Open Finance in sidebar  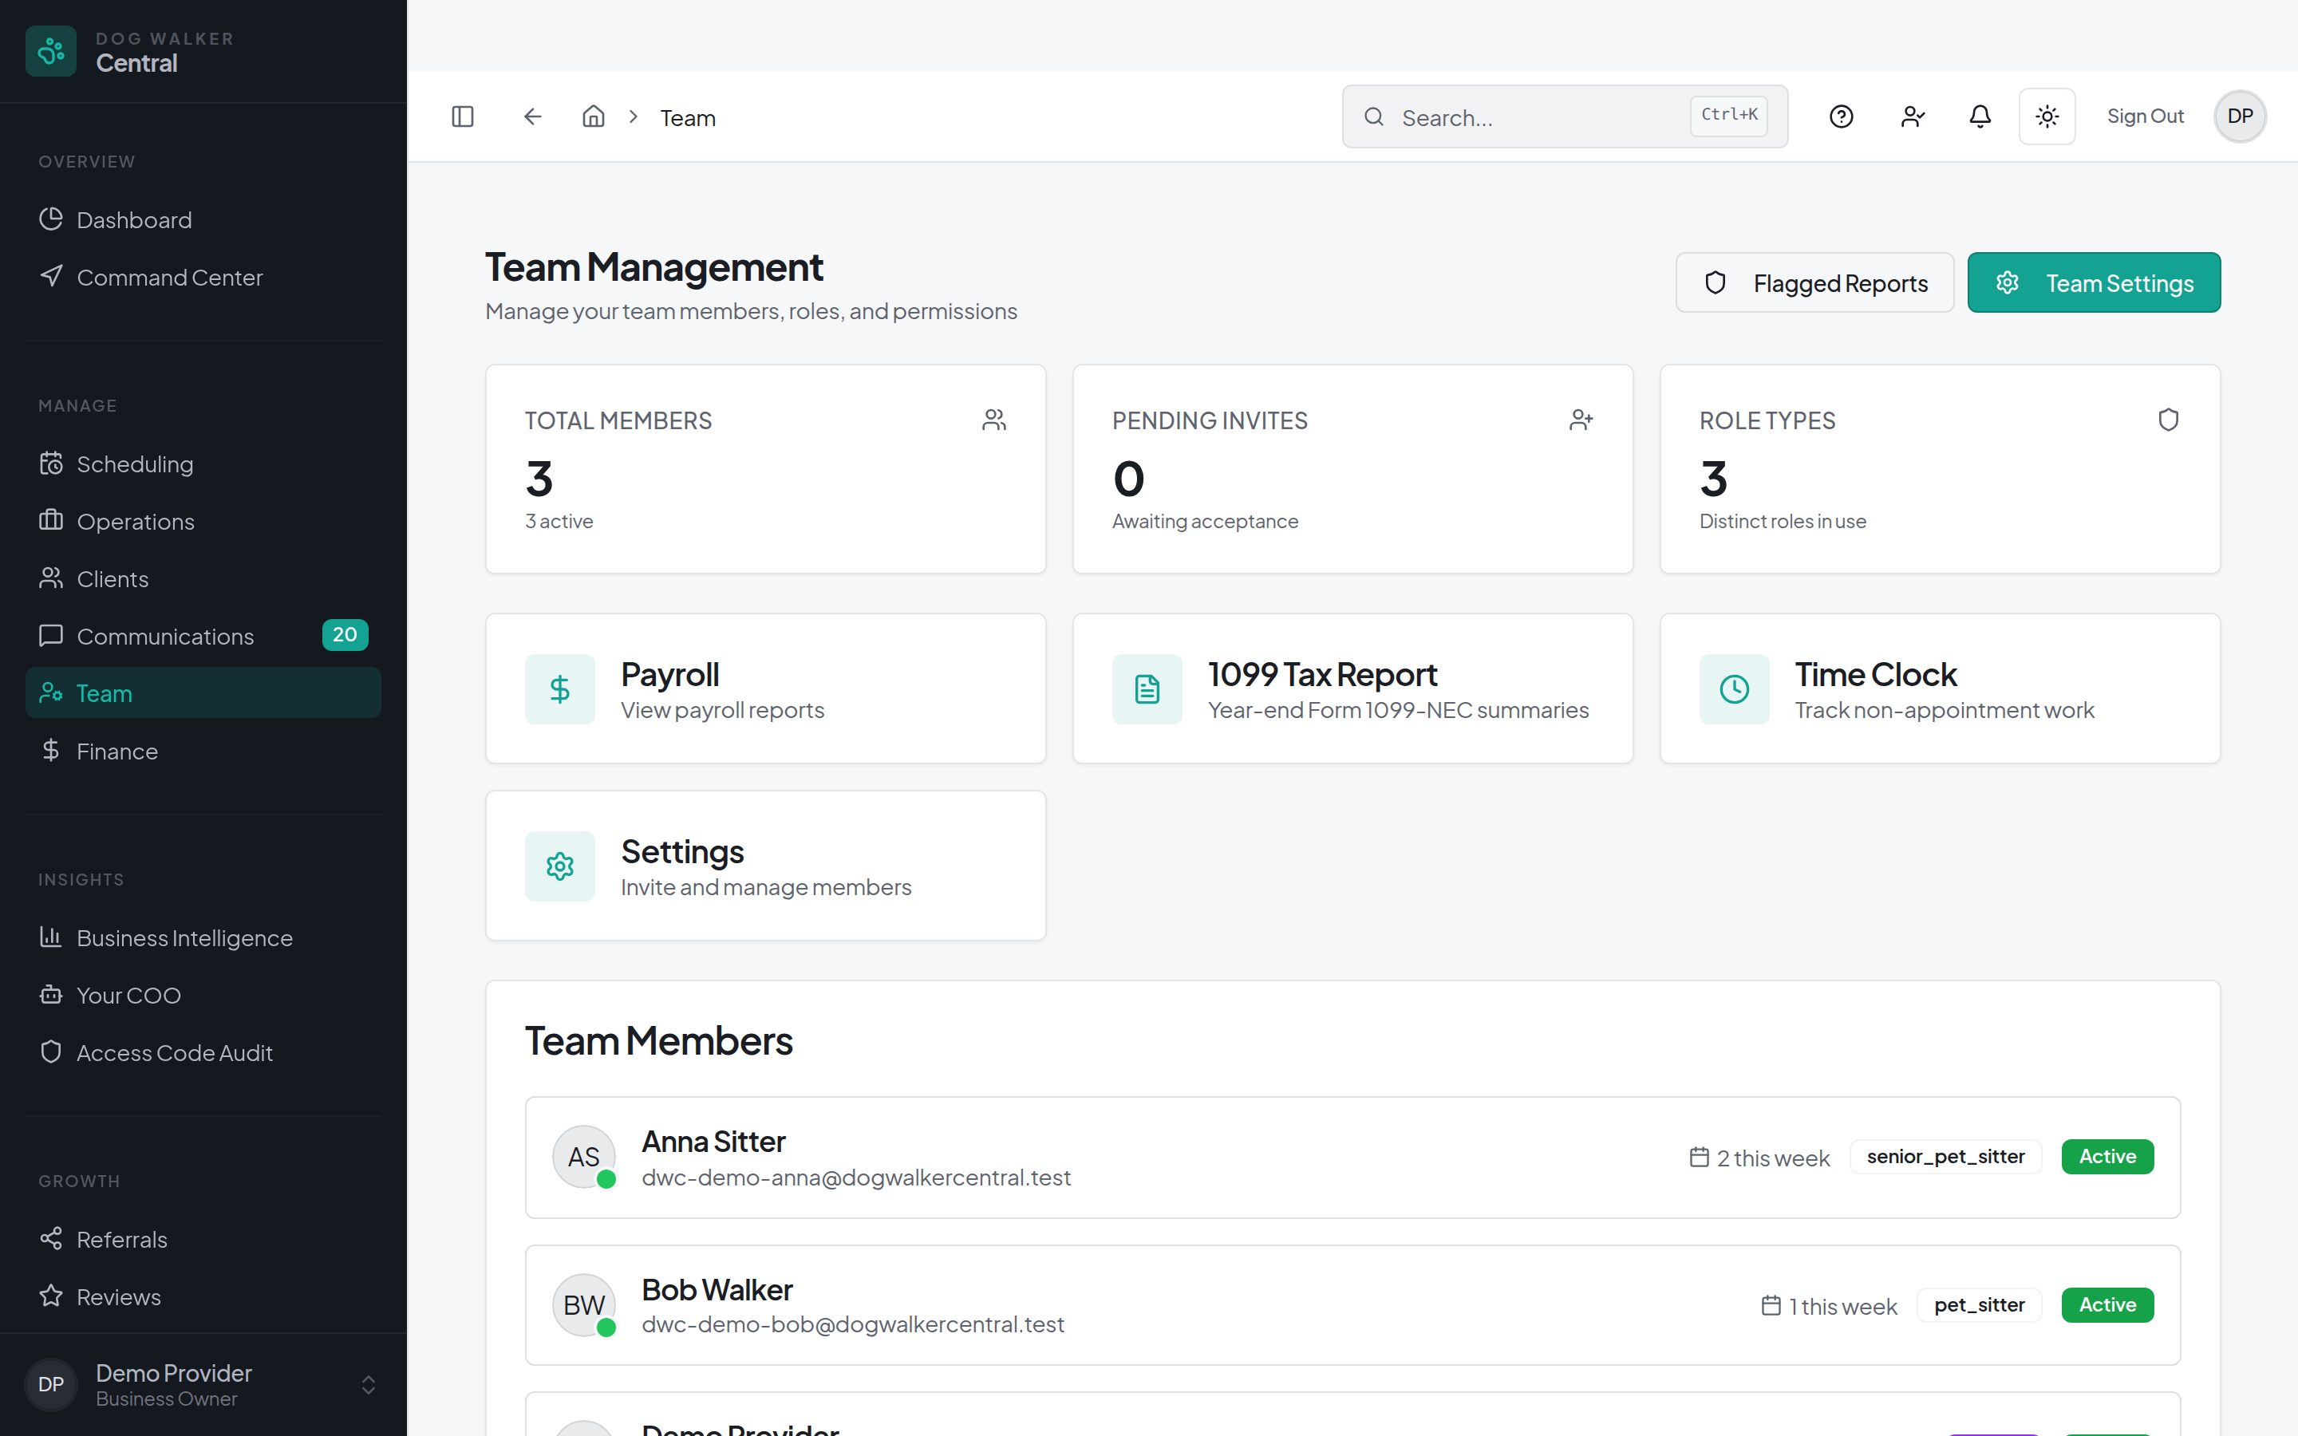click(203, 750)
